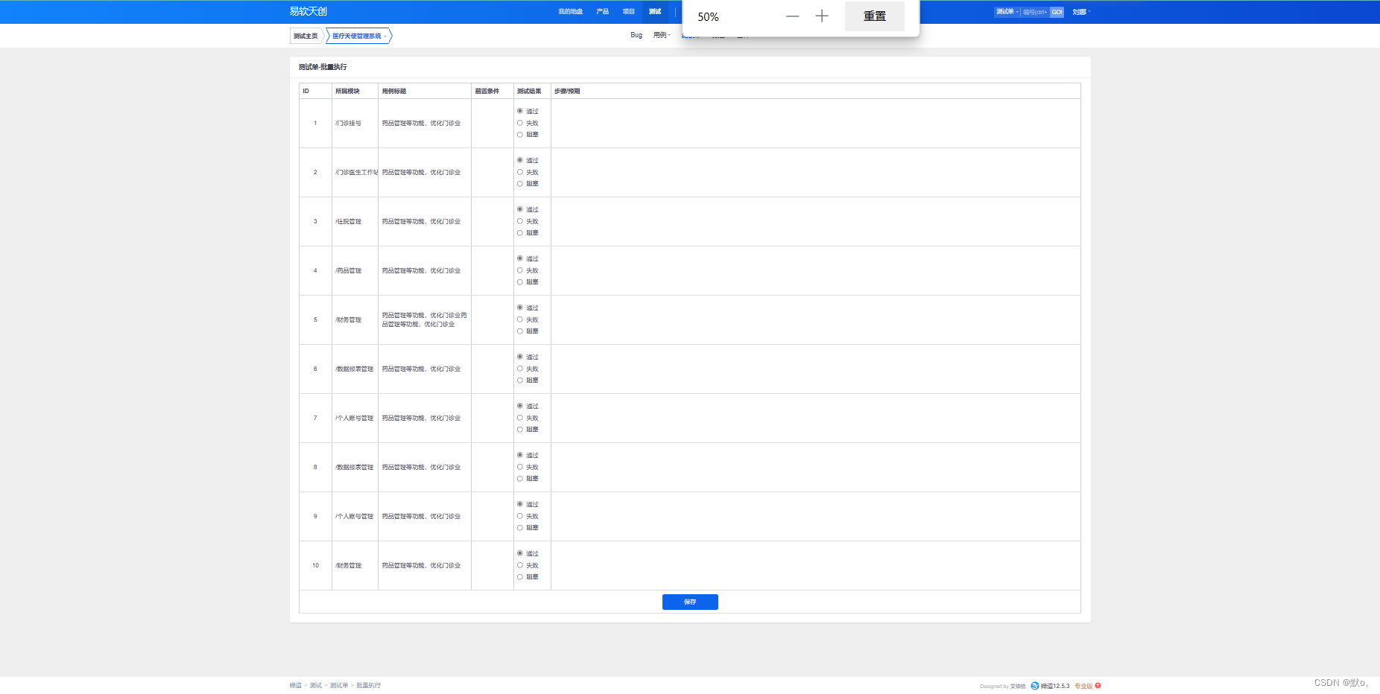Select 阻塞 for case 5
The width and height of the screenshot is (1380, 694).
[520, 331]
